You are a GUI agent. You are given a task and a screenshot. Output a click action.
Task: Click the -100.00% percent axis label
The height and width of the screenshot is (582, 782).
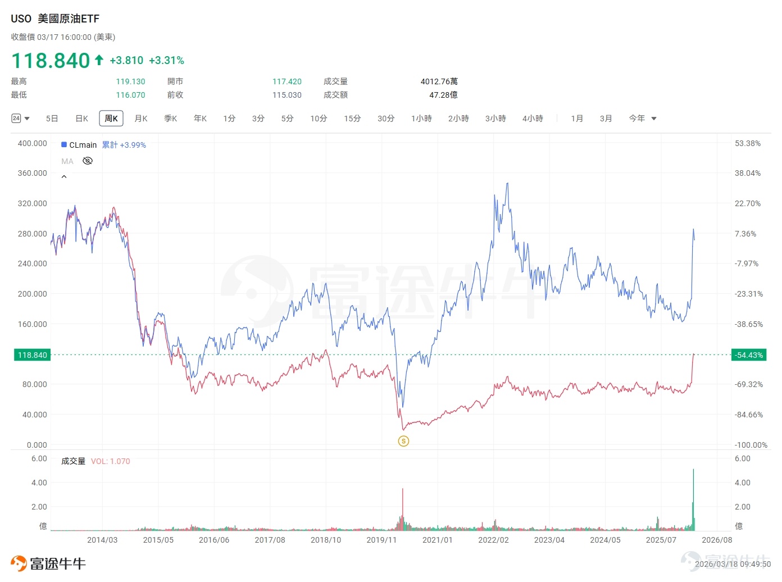[751, 445]
